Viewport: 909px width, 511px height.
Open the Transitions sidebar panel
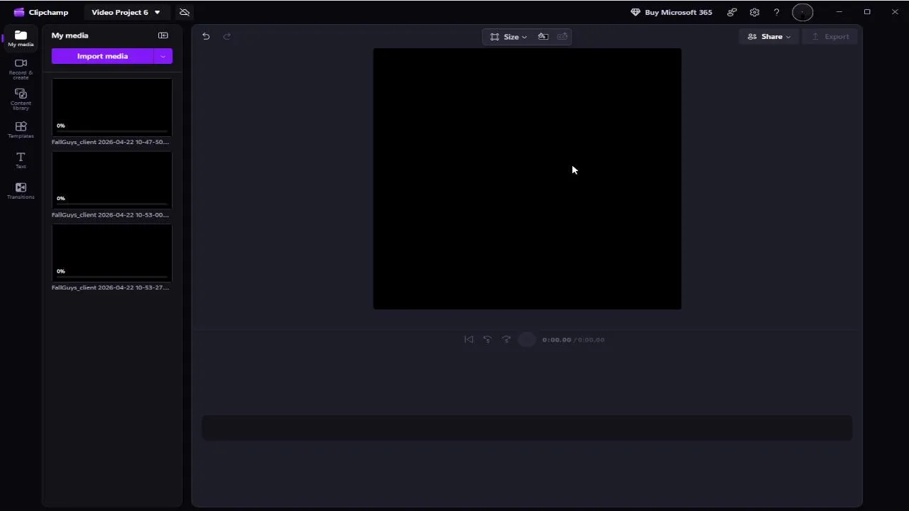point(21,191)
